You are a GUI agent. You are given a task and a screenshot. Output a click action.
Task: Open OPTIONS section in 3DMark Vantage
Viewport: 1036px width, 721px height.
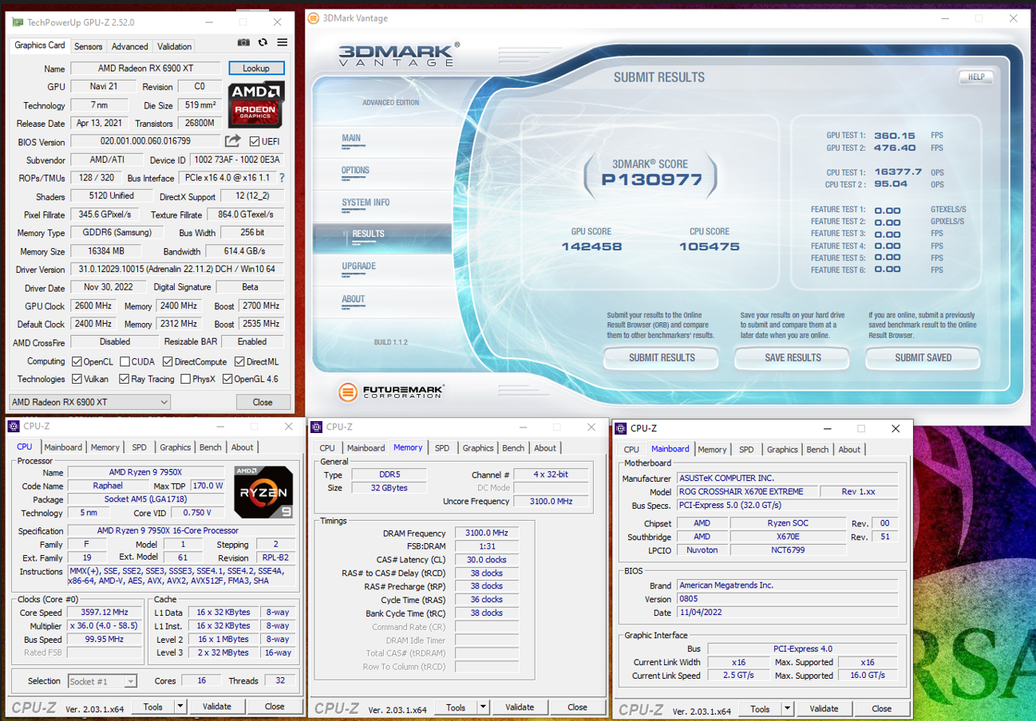tap(355, 170)
